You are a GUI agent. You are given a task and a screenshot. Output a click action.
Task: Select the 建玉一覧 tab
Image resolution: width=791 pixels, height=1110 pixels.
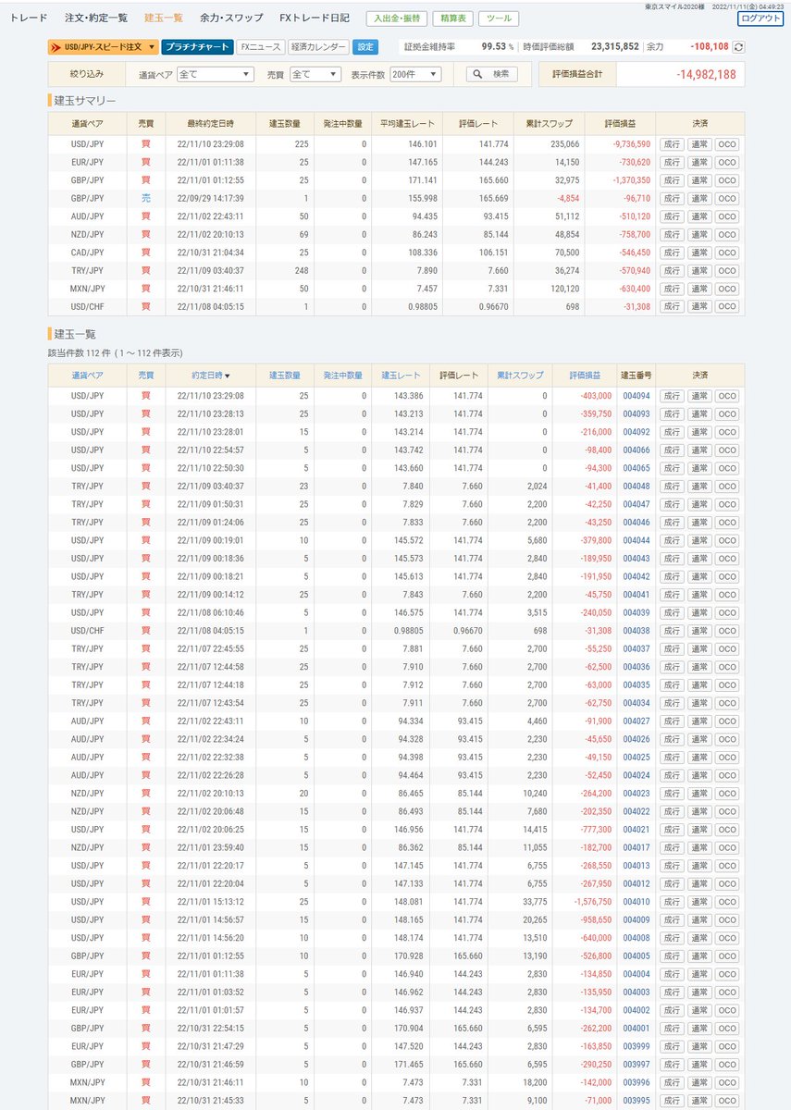point(164,18)
